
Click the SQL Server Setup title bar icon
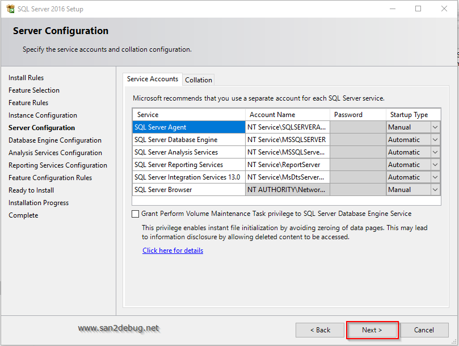pos(10,9)
